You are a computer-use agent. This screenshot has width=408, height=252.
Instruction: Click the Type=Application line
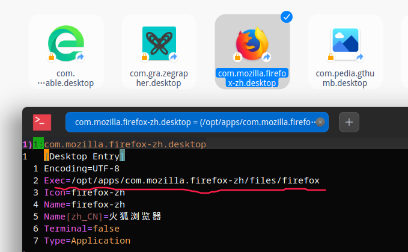87,241
